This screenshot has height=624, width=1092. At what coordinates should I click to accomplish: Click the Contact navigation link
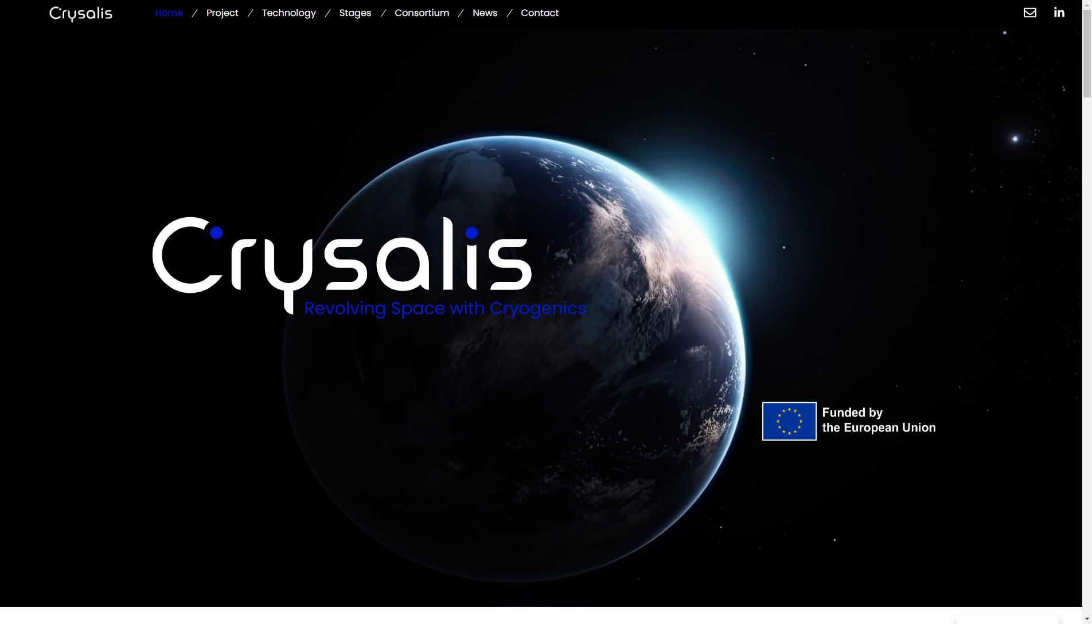tap(539, 13)
